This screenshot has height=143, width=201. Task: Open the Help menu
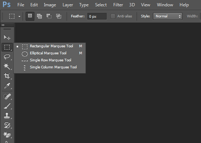[184, 5]
